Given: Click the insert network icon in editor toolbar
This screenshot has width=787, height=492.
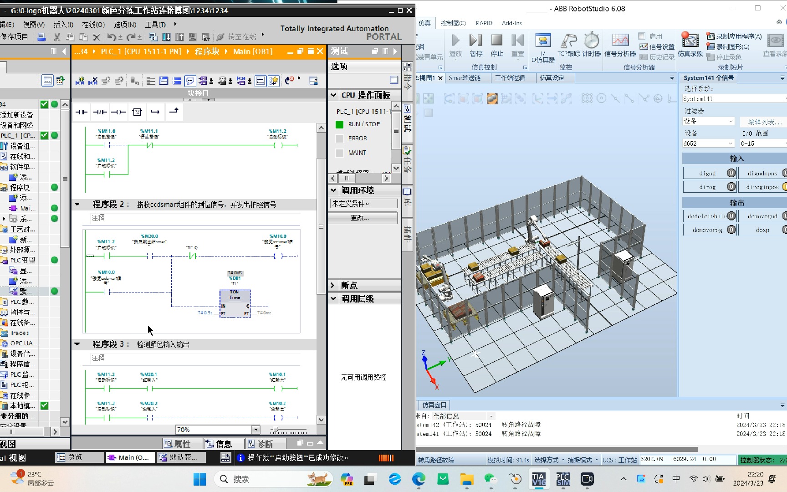Looking at the screenshot, I should click(80, 81).
